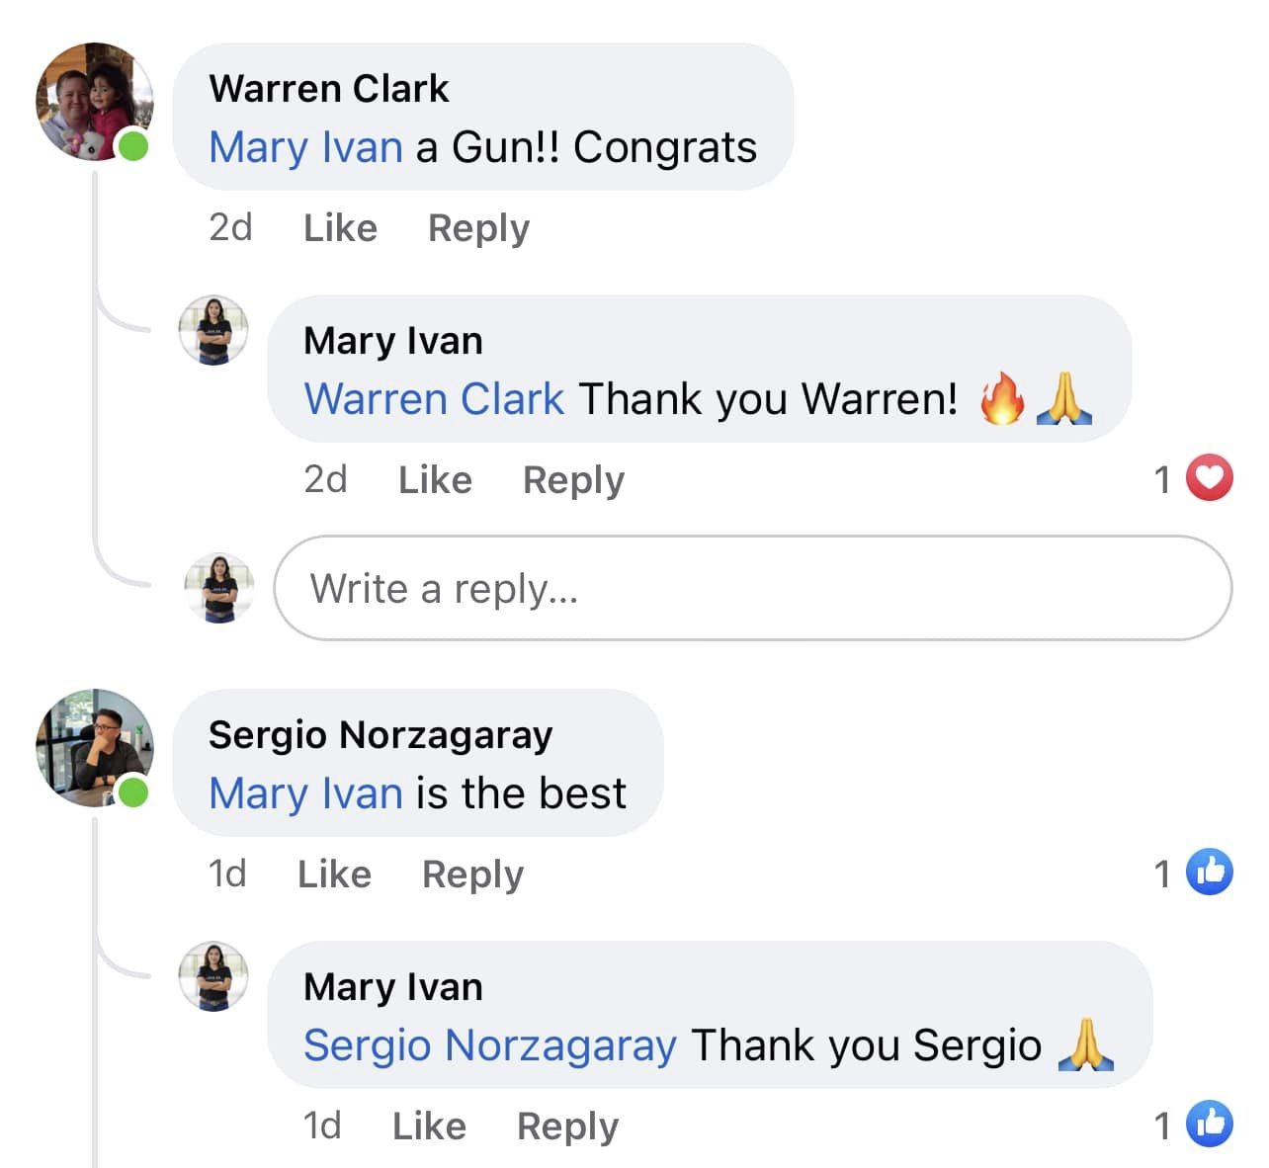Click avatar next to Write a reply box
The height and width of the screenshot is (1168, 1269).
tap(219, 588)
